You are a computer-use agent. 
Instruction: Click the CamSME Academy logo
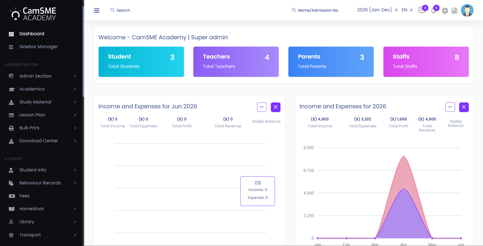click(33, 14)
